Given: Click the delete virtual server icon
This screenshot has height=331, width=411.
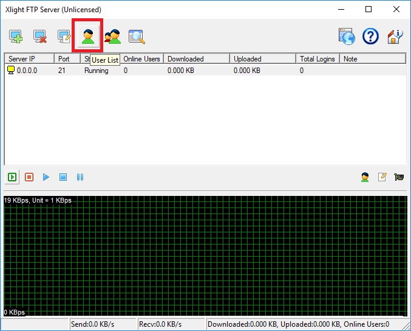Looking at the screenshot, I should pos(40,37).
